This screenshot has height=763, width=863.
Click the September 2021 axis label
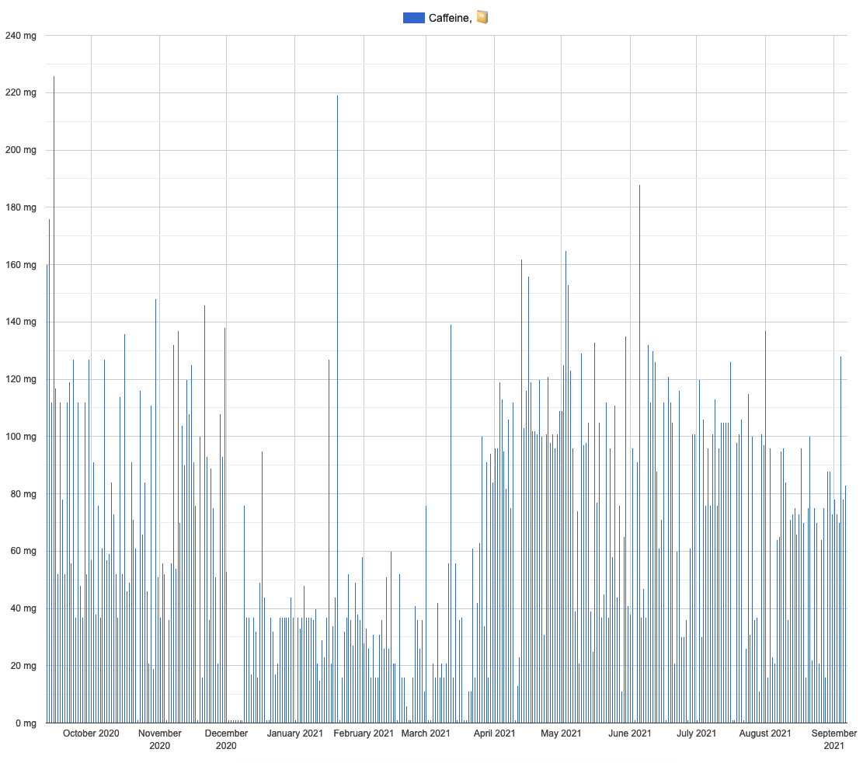click(833, 740)
